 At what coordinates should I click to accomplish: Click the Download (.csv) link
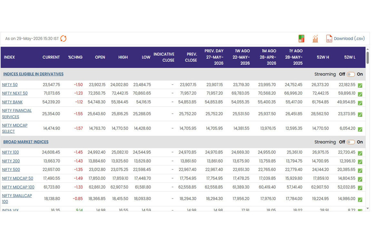click(x=349, y=38)
